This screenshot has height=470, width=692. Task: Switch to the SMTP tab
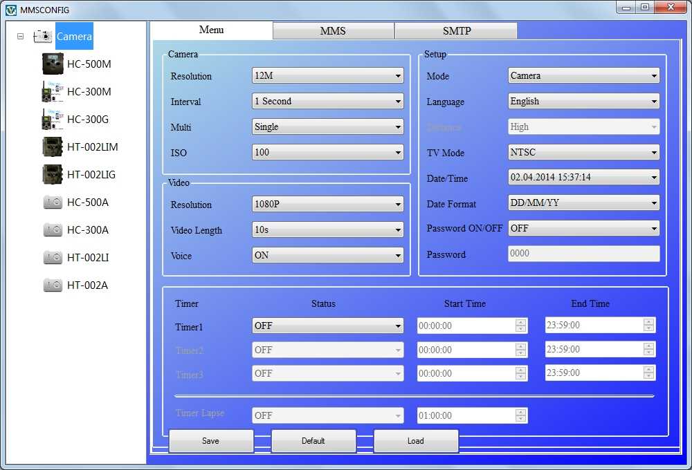[456, 31]
